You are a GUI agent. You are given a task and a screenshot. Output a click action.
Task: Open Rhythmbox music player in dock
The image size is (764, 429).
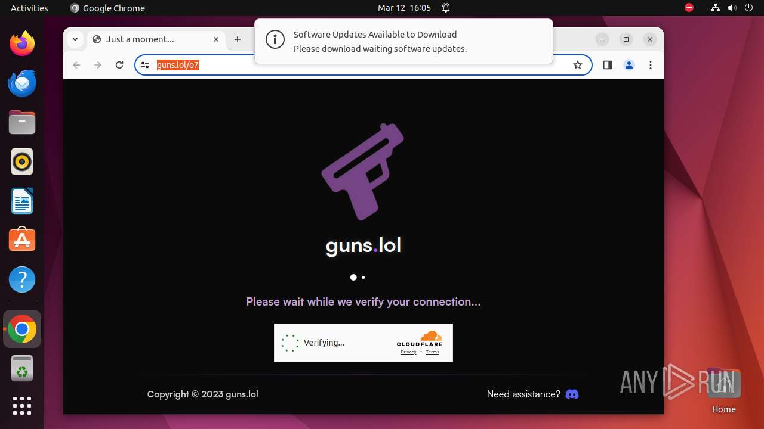pos(22,161)
